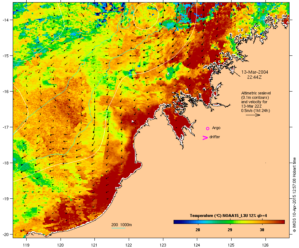The width and height of the screenshot is (299, 248).
Task: Click the latitude label -15
Action: pos(5,55)
